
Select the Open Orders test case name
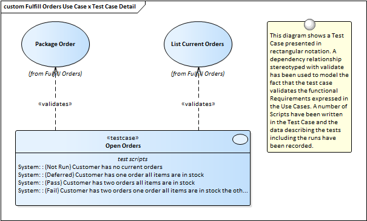[x=123, y=146]
